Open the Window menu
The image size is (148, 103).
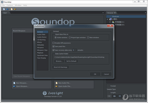coord(18,5)
